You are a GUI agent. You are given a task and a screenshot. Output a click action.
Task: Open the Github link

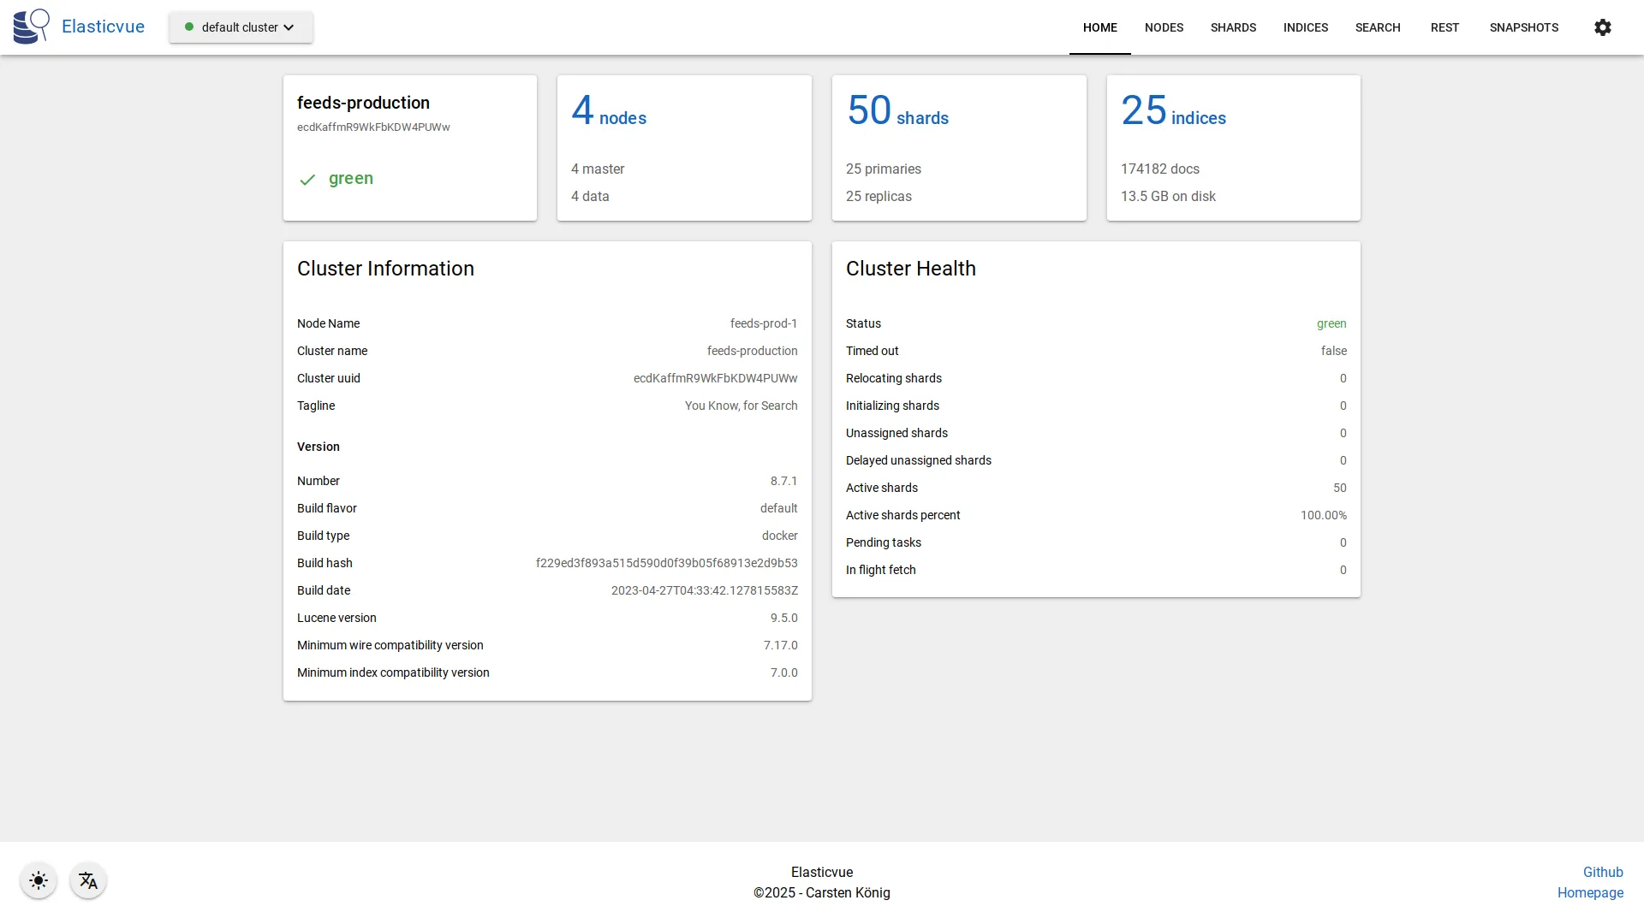click(1603, 872)
